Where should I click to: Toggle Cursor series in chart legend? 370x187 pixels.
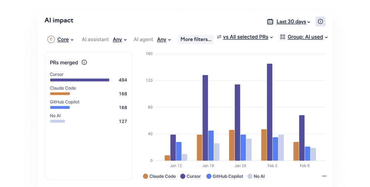point(190,176)
